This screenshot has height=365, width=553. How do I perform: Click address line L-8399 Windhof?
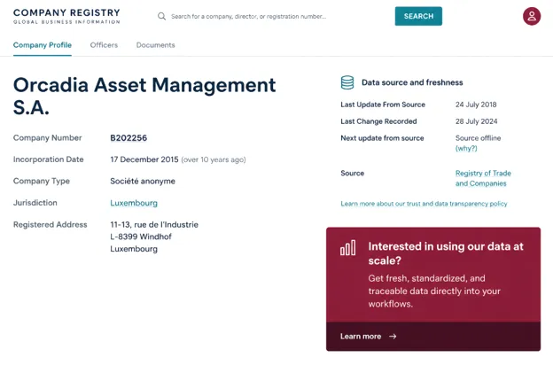tap(141, 237)
